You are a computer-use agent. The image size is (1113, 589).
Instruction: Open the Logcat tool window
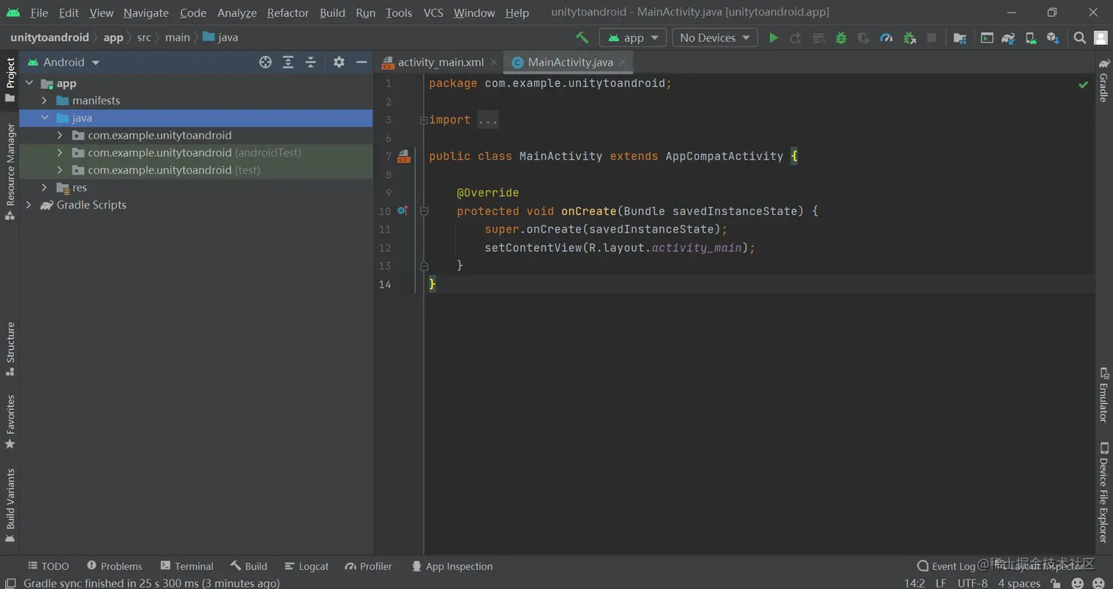[306, 566]
